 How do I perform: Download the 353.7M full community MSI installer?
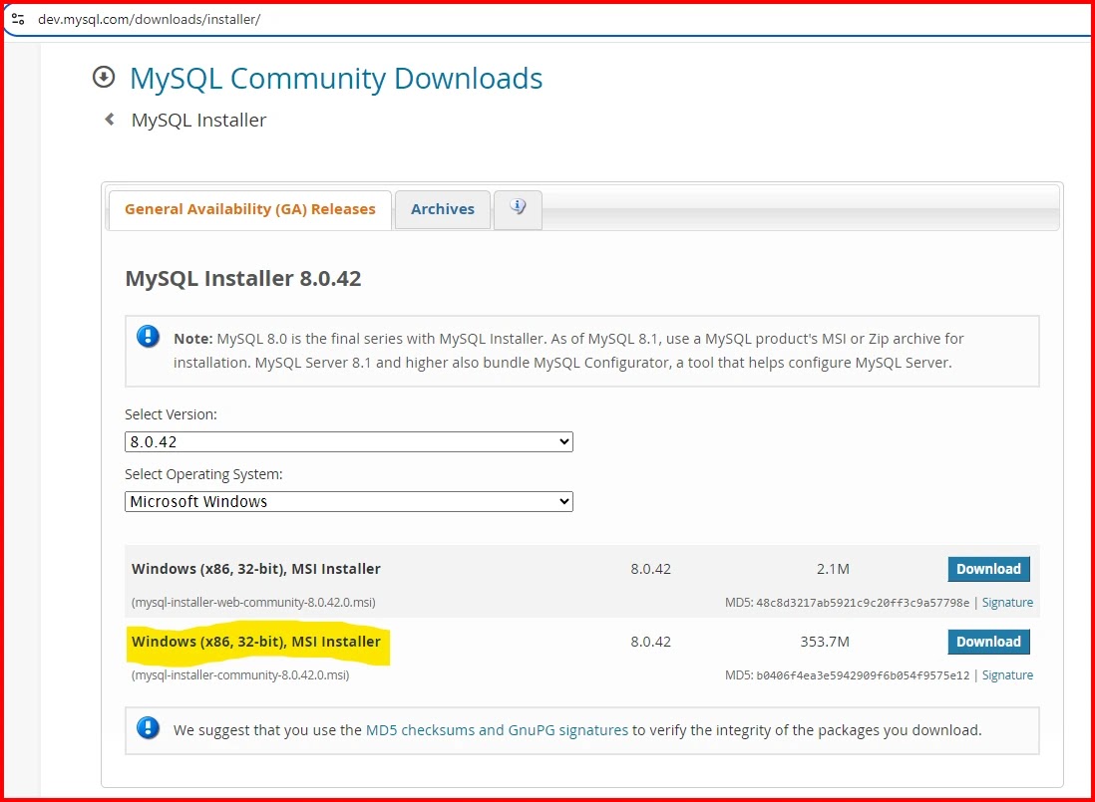(988, 642)
